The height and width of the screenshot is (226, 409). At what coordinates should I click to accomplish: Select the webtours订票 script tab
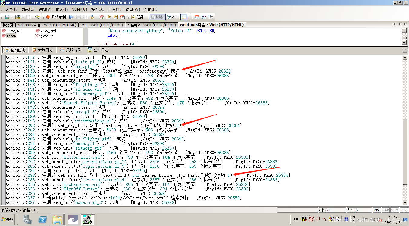(x=212, y=25)
